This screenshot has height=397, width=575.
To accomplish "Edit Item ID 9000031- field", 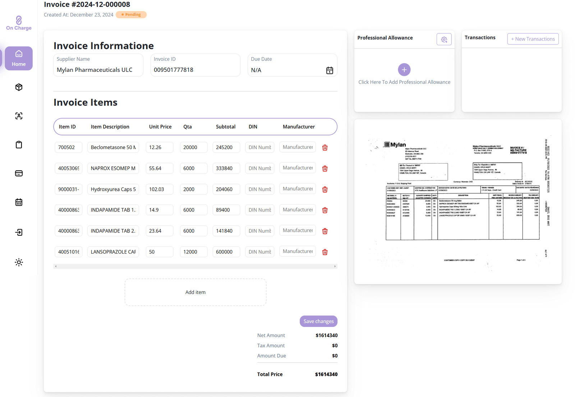I will pos(68,189).
